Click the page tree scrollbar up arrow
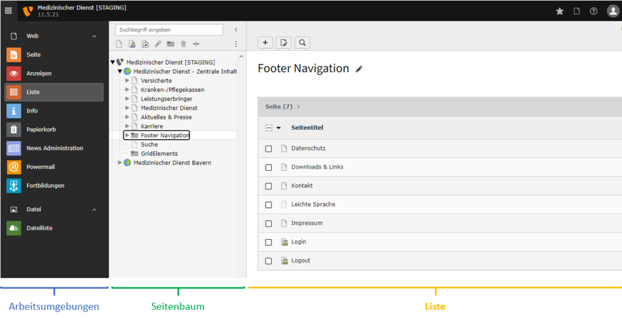 pos(241,56)
